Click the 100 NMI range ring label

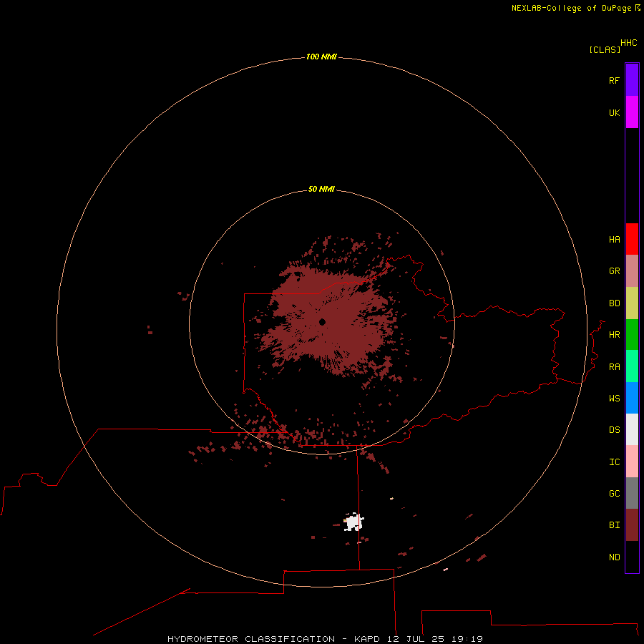[x=321, y=57]
